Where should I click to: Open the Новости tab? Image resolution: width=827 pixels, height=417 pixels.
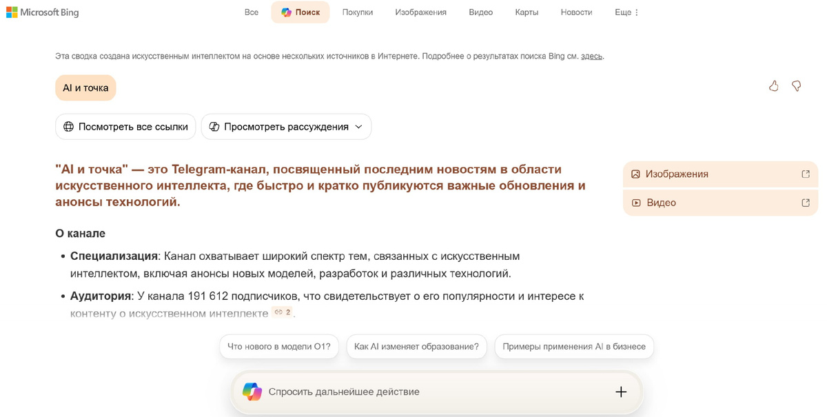pos(576,12)
